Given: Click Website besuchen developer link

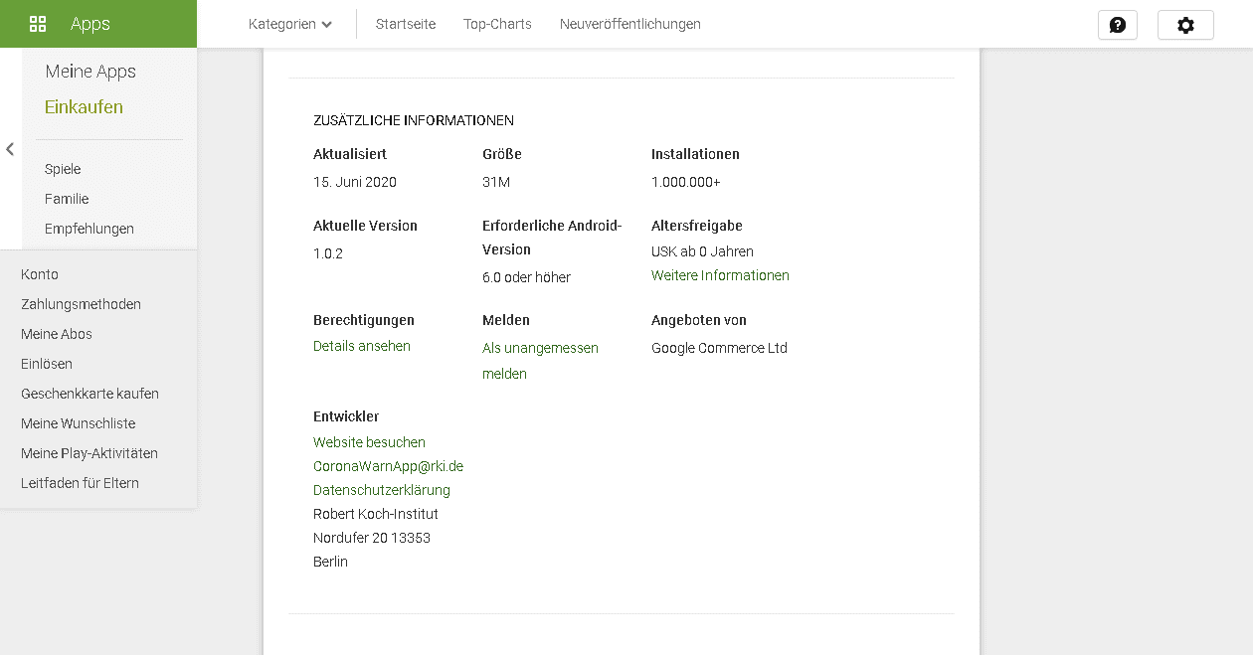Looking at the screenshot, I should point(369,442).
